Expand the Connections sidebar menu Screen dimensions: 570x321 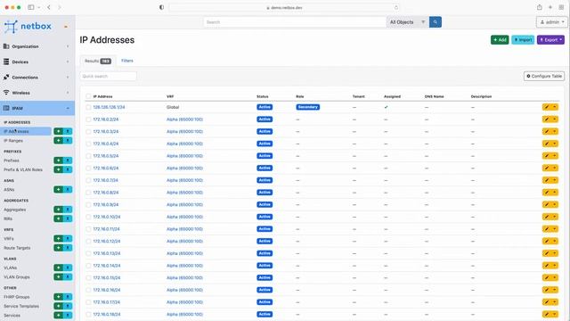pos(37,78)
